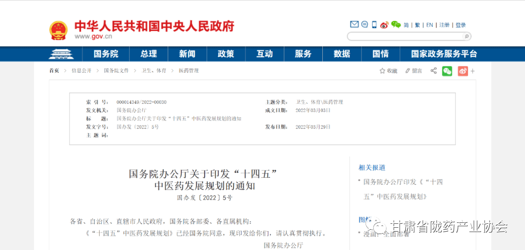
Task: Expand more share options with plus icon
Action: tap(472, 71)
